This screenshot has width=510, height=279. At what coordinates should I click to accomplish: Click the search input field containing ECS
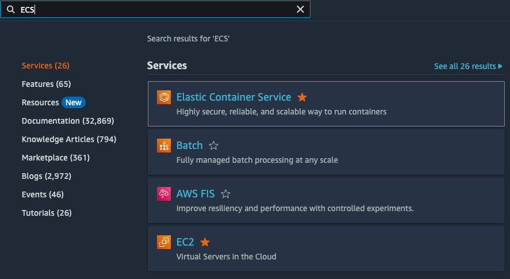155,9
